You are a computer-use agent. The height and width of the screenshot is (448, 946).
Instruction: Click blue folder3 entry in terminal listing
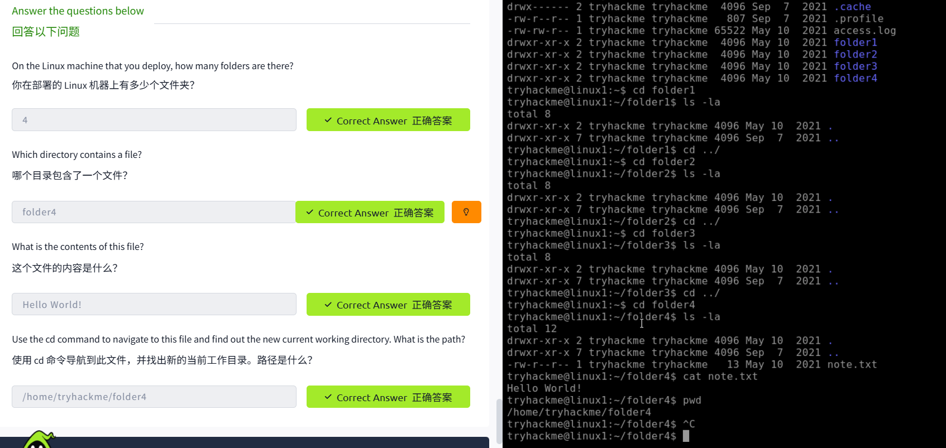[855, 66]
